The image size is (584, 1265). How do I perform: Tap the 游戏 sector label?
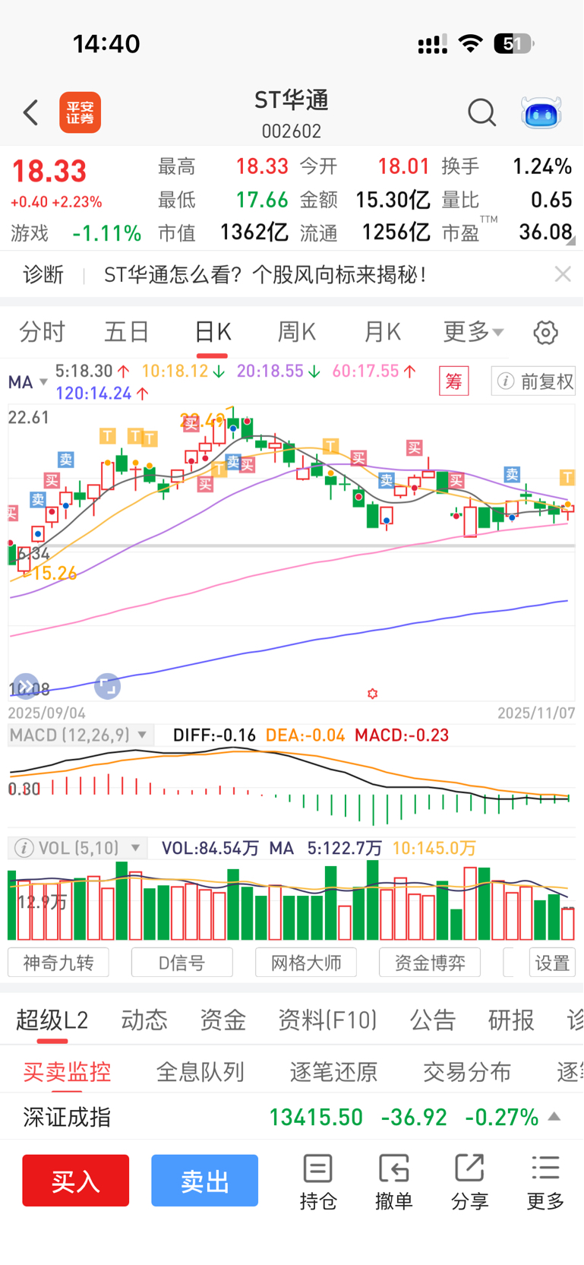(30, 233)
